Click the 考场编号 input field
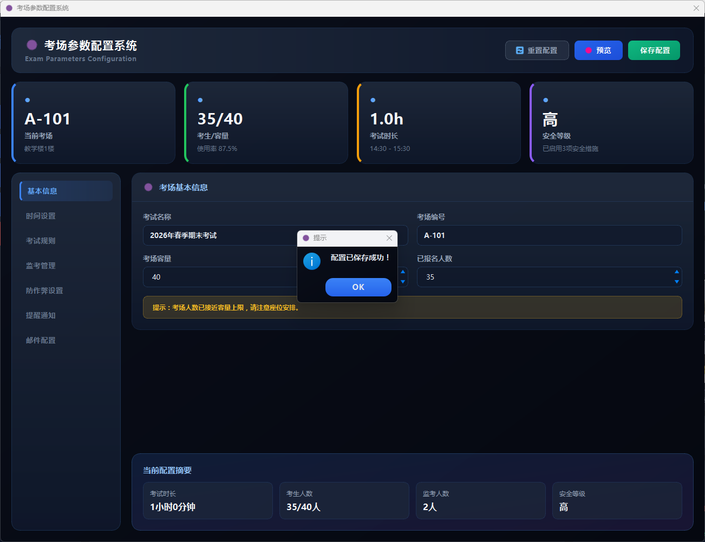The image size is (705, 542). 549,235
